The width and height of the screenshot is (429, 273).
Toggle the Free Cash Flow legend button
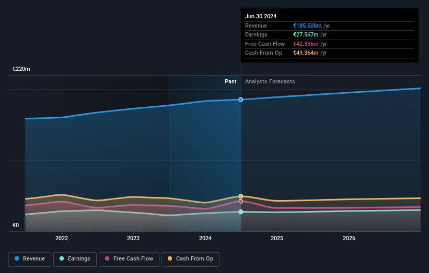129,259
